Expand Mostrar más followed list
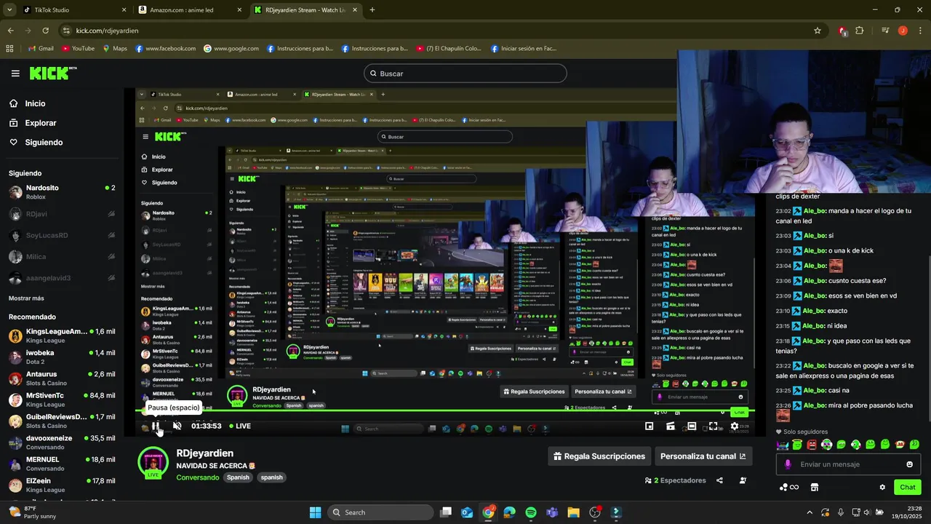The width and height of the screenshot is (931, 524). 26,298
